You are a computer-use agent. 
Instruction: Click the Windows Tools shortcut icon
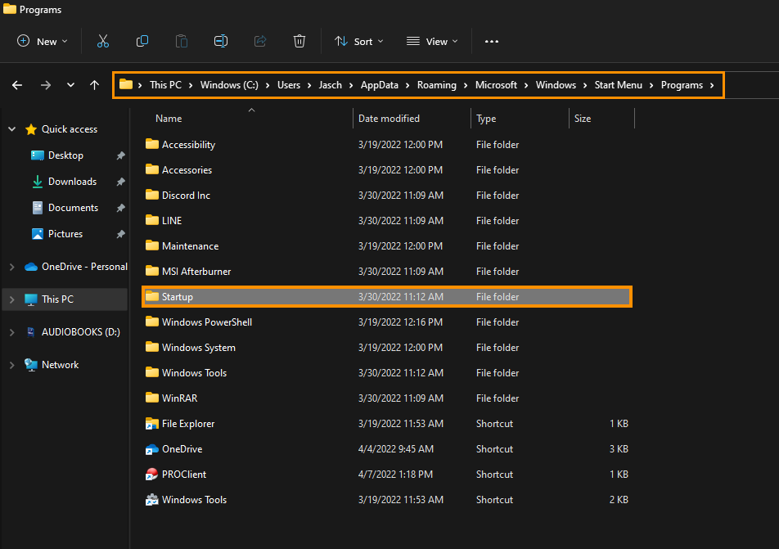click(151, 500)
